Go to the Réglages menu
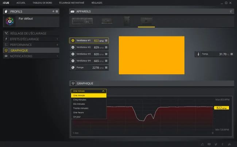This screenshot has height=147, width=237. click(x=97, y=3)
